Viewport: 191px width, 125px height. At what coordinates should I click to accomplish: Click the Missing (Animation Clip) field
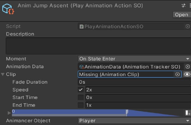coord(125,75)
